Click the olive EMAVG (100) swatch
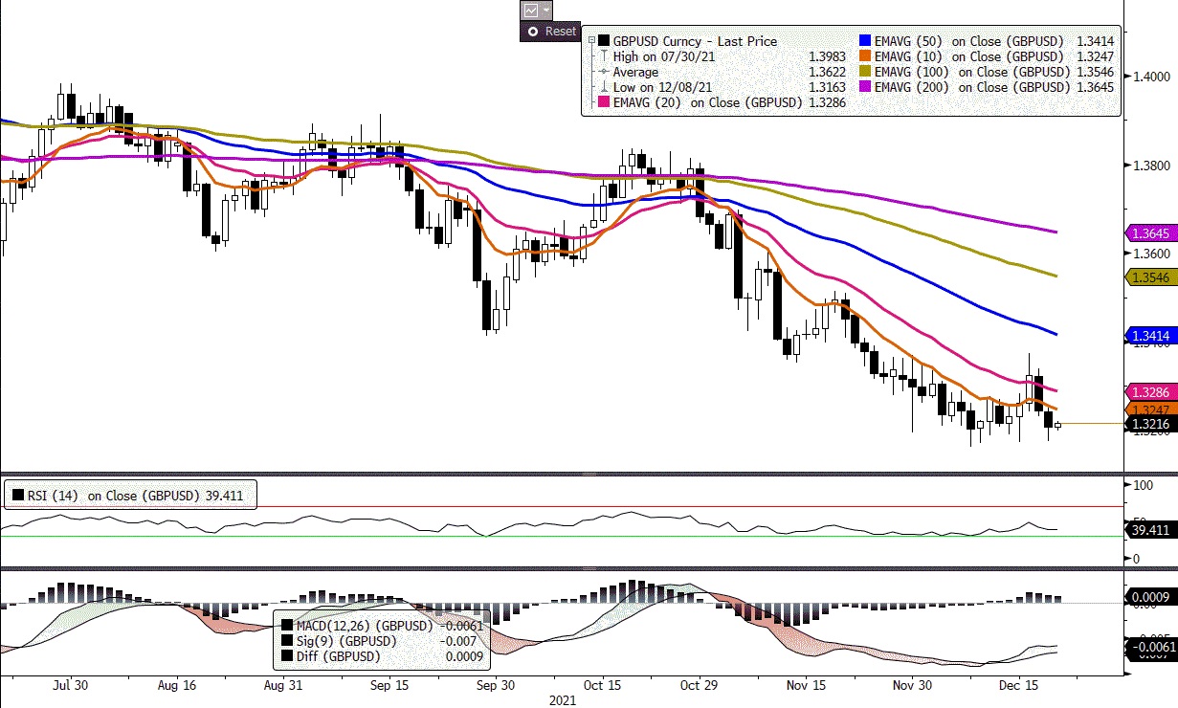1178x708 pixels. click(x=864, y=72)
